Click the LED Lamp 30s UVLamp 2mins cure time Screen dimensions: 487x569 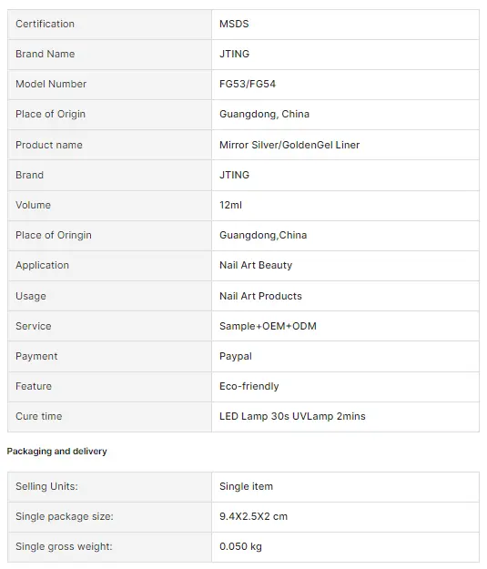click(x=292, y=416)
